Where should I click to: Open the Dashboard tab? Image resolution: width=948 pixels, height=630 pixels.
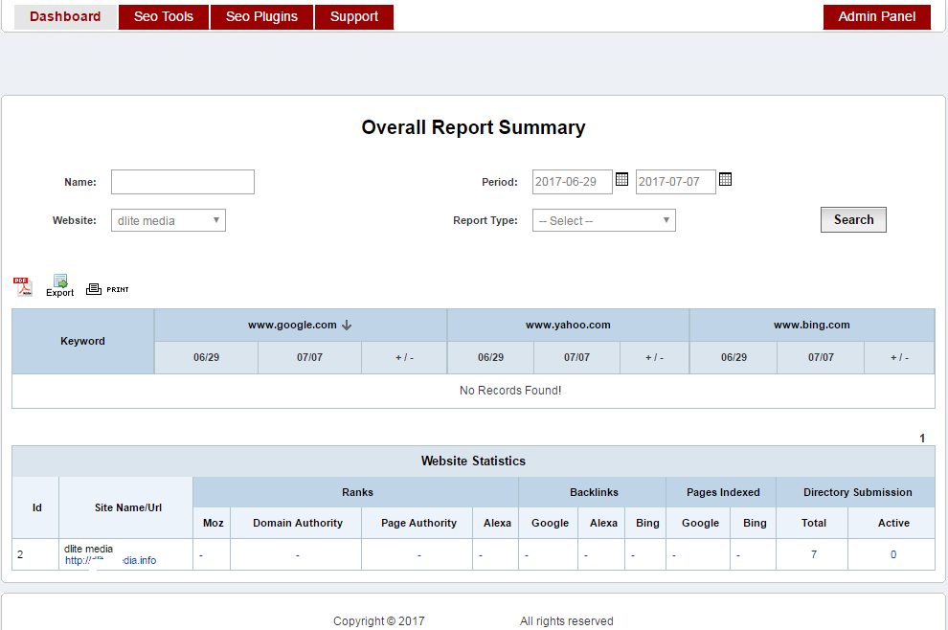click(65, 16)
